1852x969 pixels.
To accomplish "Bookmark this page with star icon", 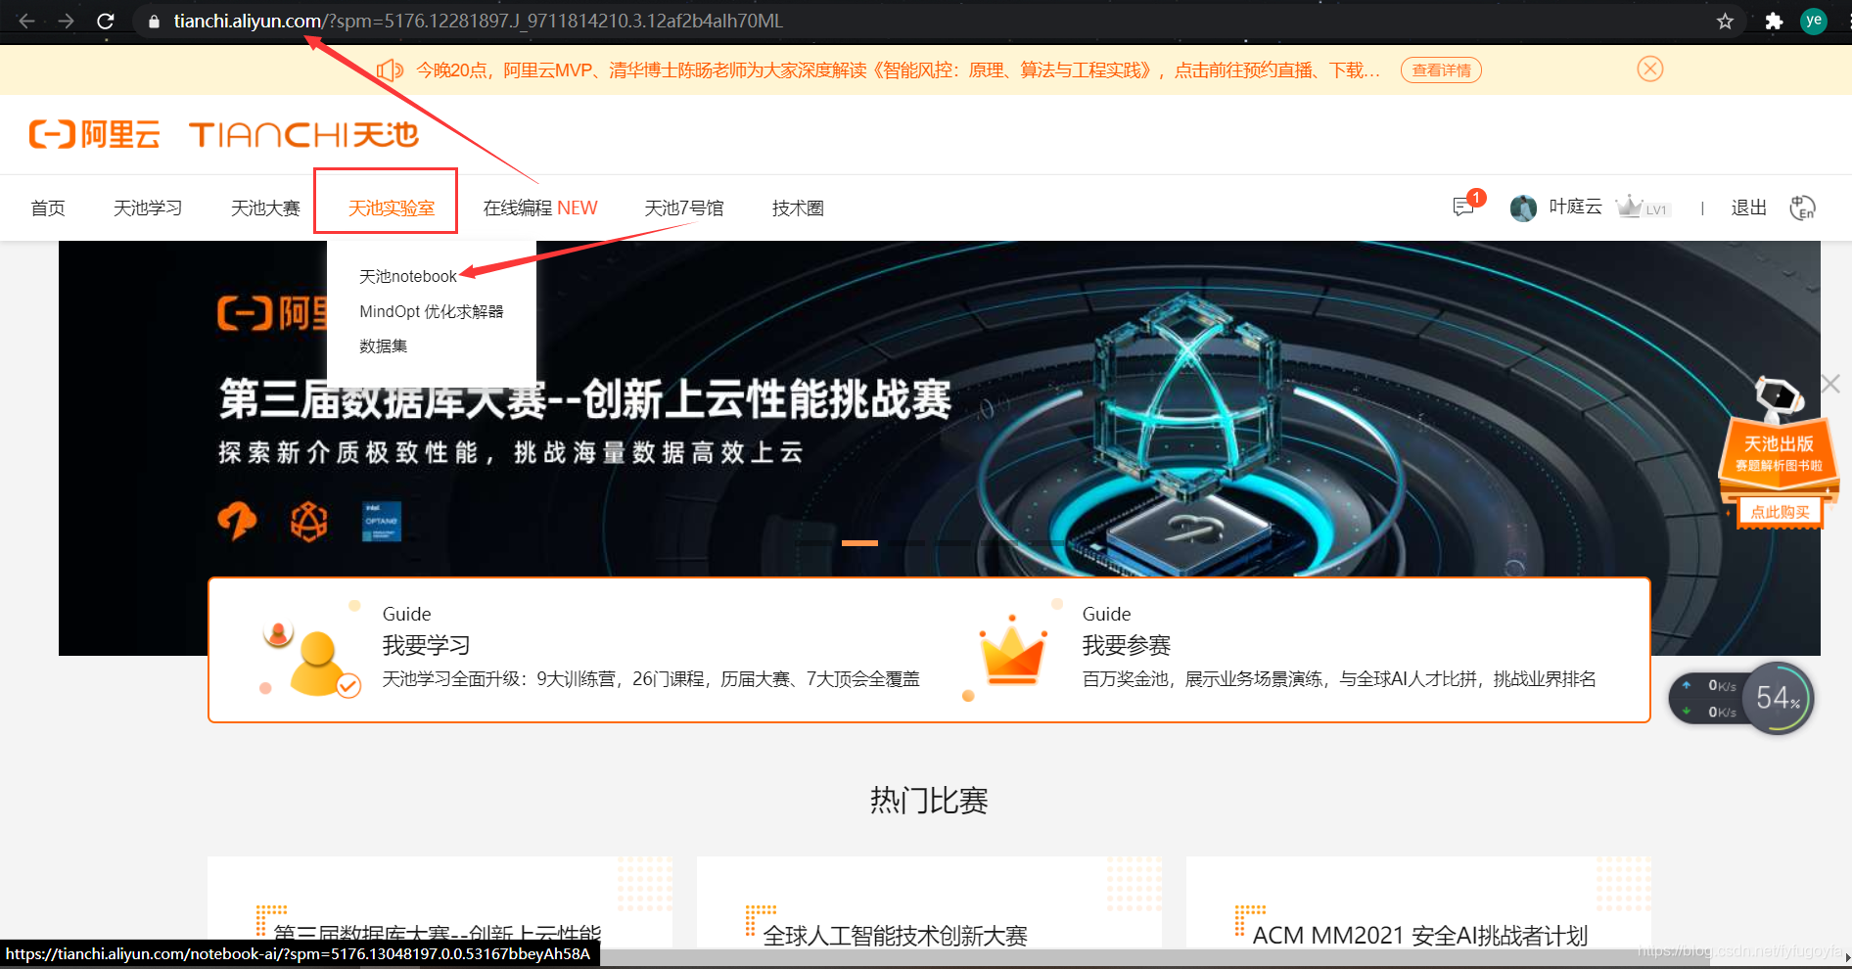I will click(x=1725, y=21).
